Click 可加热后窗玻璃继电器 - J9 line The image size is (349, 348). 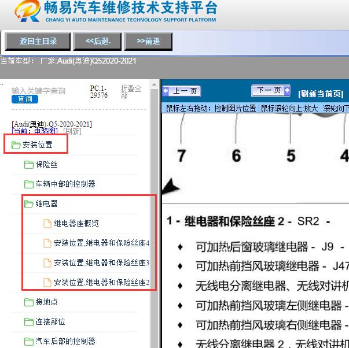click(x=270, y=247)
